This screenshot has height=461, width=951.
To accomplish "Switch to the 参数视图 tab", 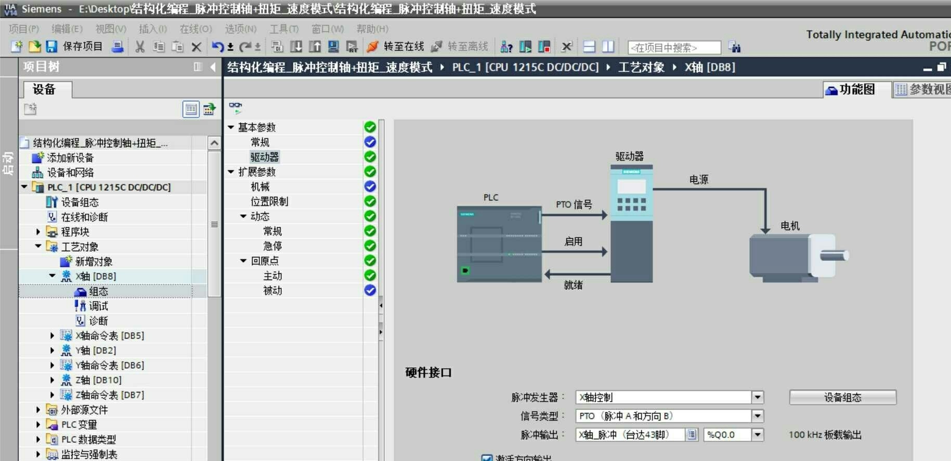I will (x=922, y=89).
